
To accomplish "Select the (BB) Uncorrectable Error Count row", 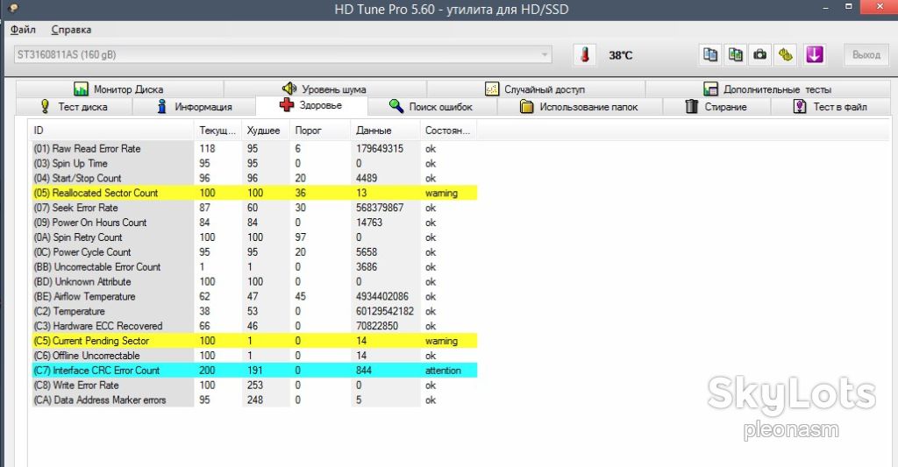I will [254, 266].
